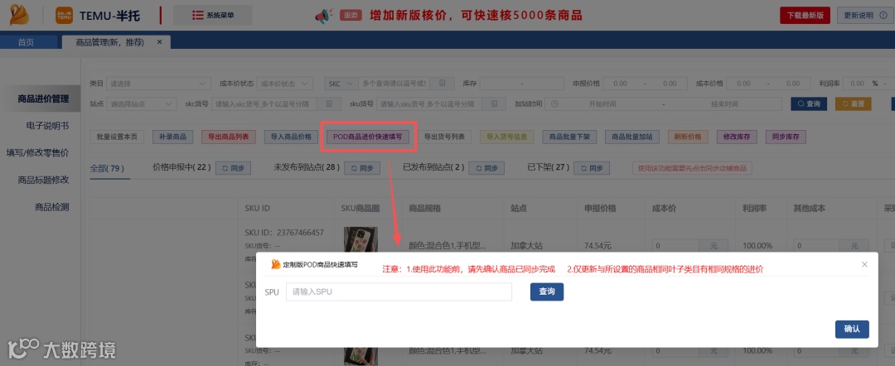The width and height of the screenshot is (895, 366).
Task: Select the 已发布到站点(2) tab
Action: 433,167
